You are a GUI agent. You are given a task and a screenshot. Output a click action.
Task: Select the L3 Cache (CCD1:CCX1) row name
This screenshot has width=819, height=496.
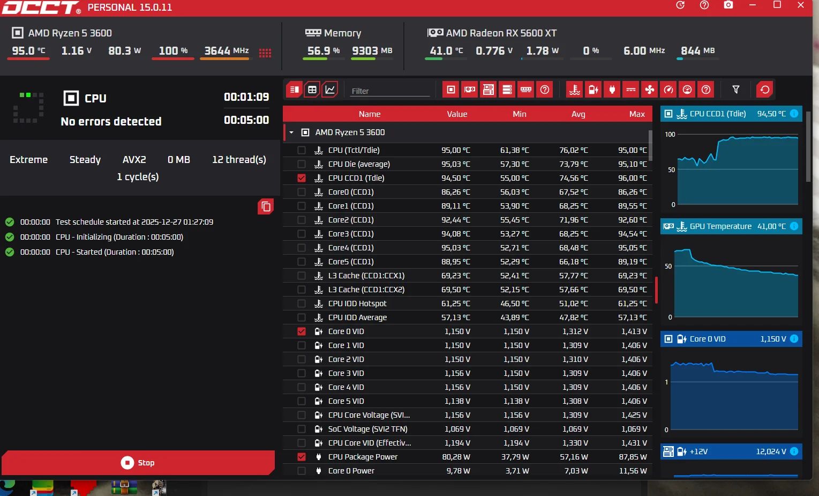point(366,276)
